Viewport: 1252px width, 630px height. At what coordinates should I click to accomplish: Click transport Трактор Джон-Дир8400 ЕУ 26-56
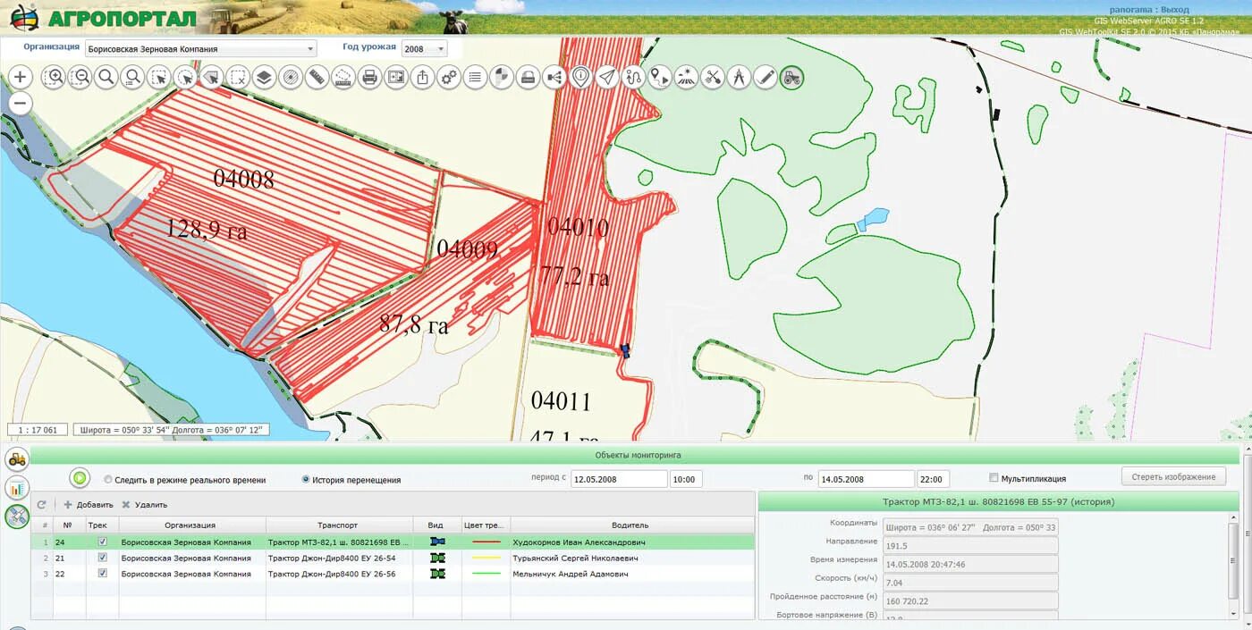point(332,574)
